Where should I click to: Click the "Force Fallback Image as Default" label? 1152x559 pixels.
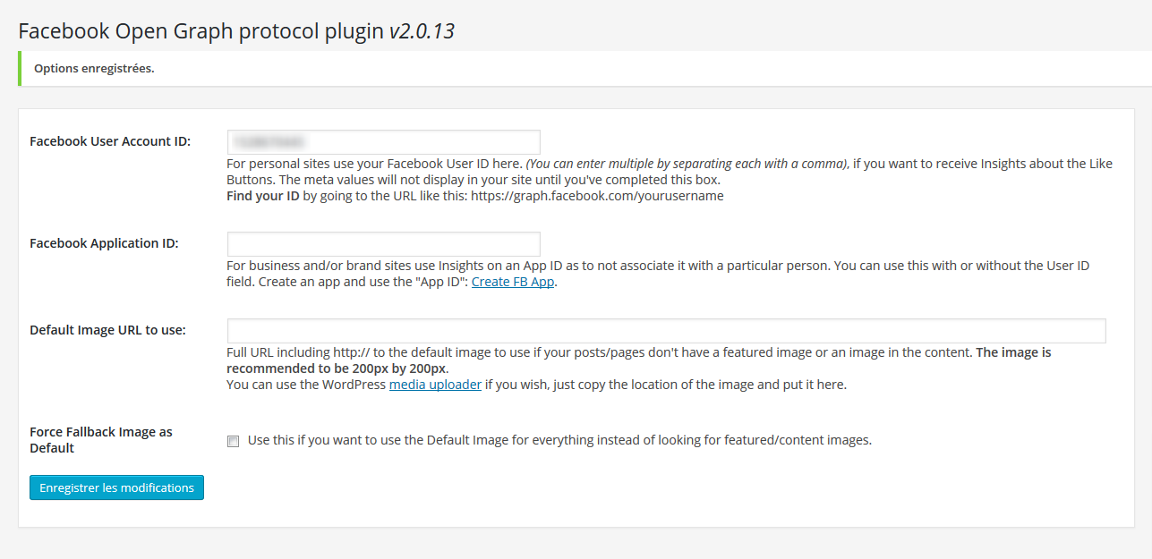click(101, 440)
